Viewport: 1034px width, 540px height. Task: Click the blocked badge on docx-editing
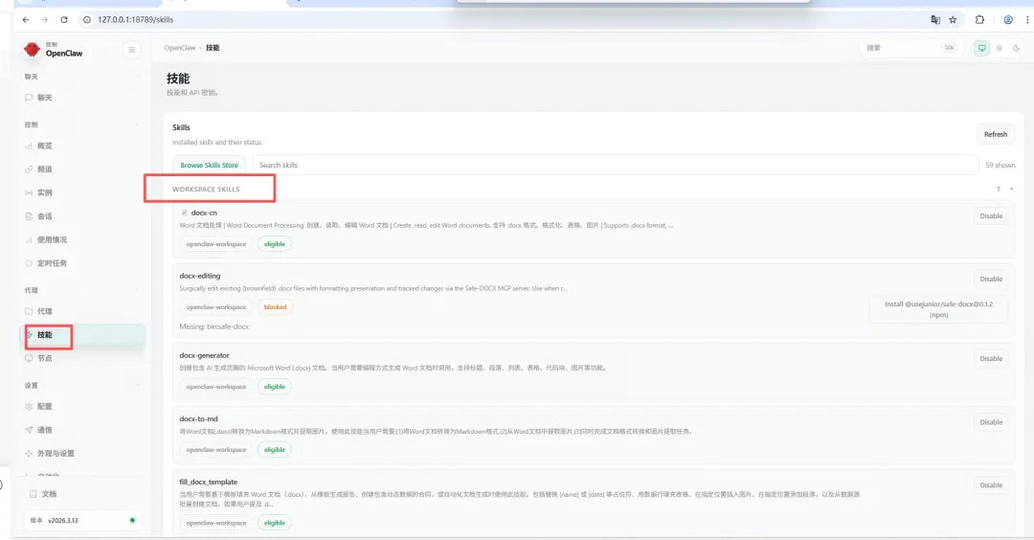tap(275, 307)
